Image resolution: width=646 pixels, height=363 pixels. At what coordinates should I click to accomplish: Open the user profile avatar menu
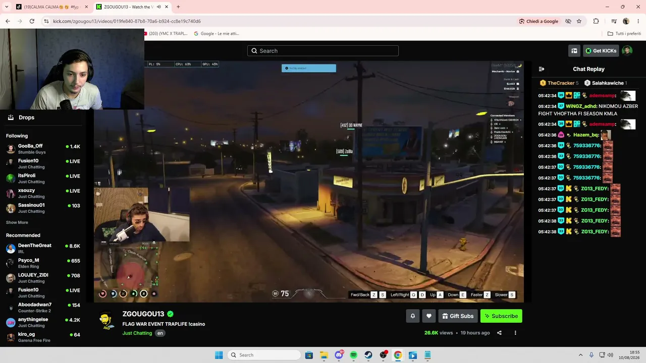[627, 50]
